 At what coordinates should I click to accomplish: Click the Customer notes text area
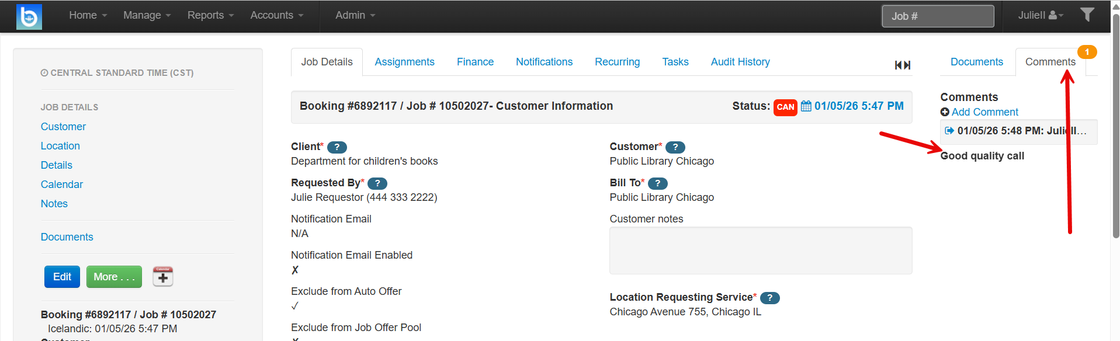coord(761,250)
